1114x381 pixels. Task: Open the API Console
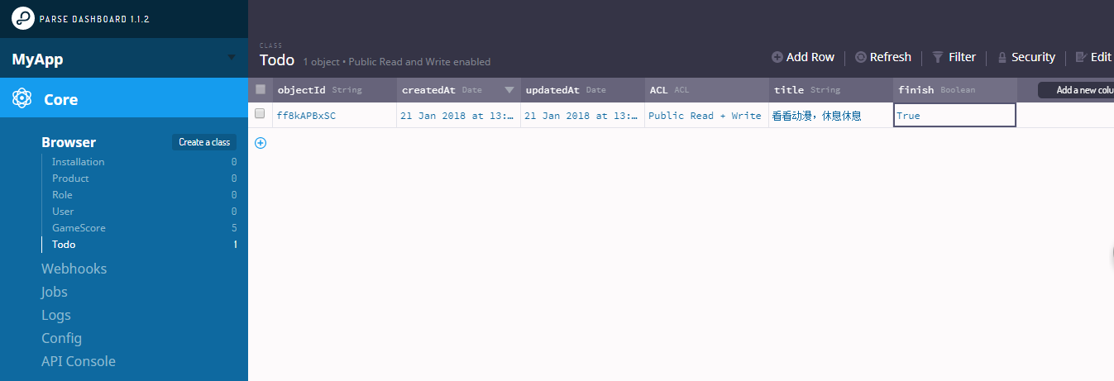pyautogui.click(x=79, y=361)
